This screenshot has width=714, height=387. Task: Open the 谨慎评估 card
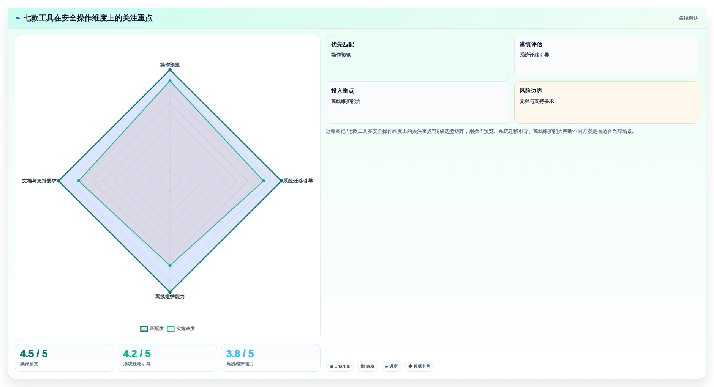(x=607, y=56)
